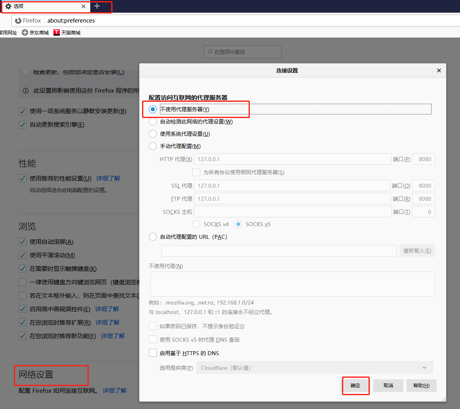Viewport: 460px width, 409px height.
Task: Open 详细了解 link beside 性能设置
Action: click(108, 179)
